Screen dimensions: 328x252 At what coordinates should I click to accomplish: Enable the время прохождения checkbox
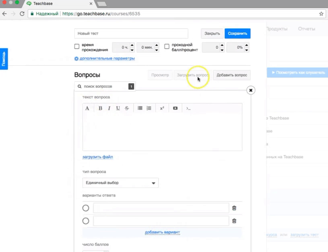(x=77, y=47)
